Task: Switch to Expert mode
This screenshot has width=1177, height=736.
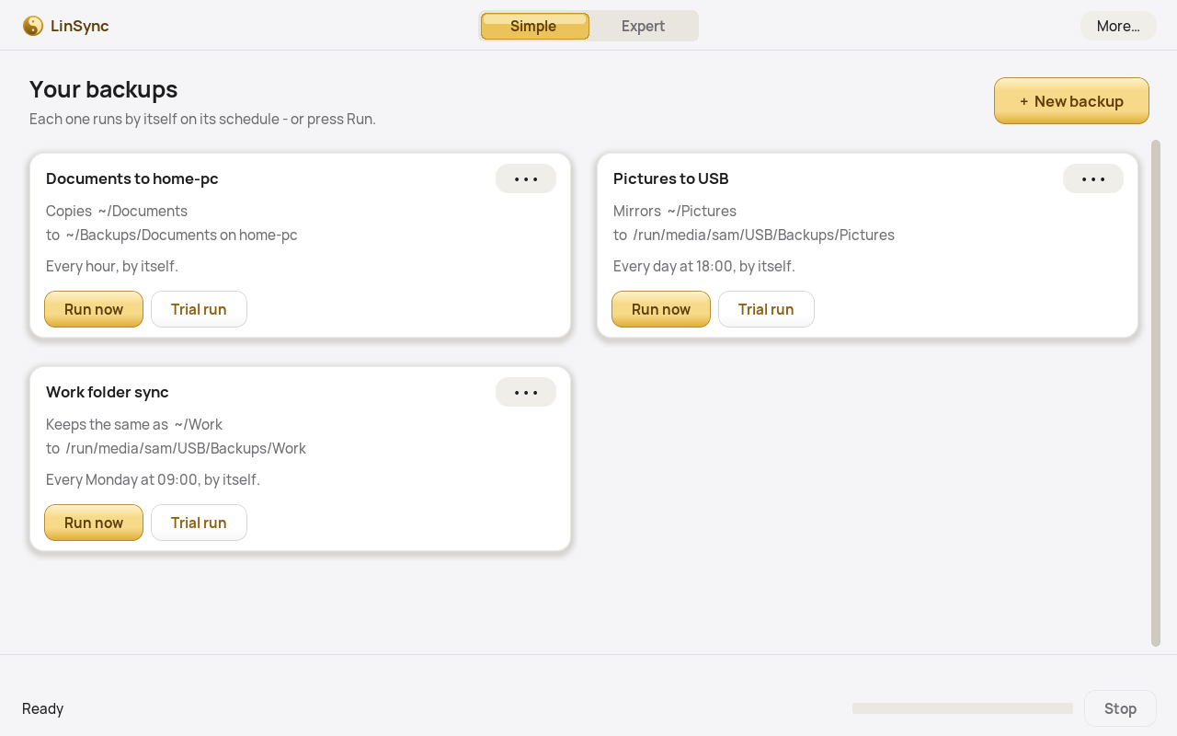Action: 643,26
